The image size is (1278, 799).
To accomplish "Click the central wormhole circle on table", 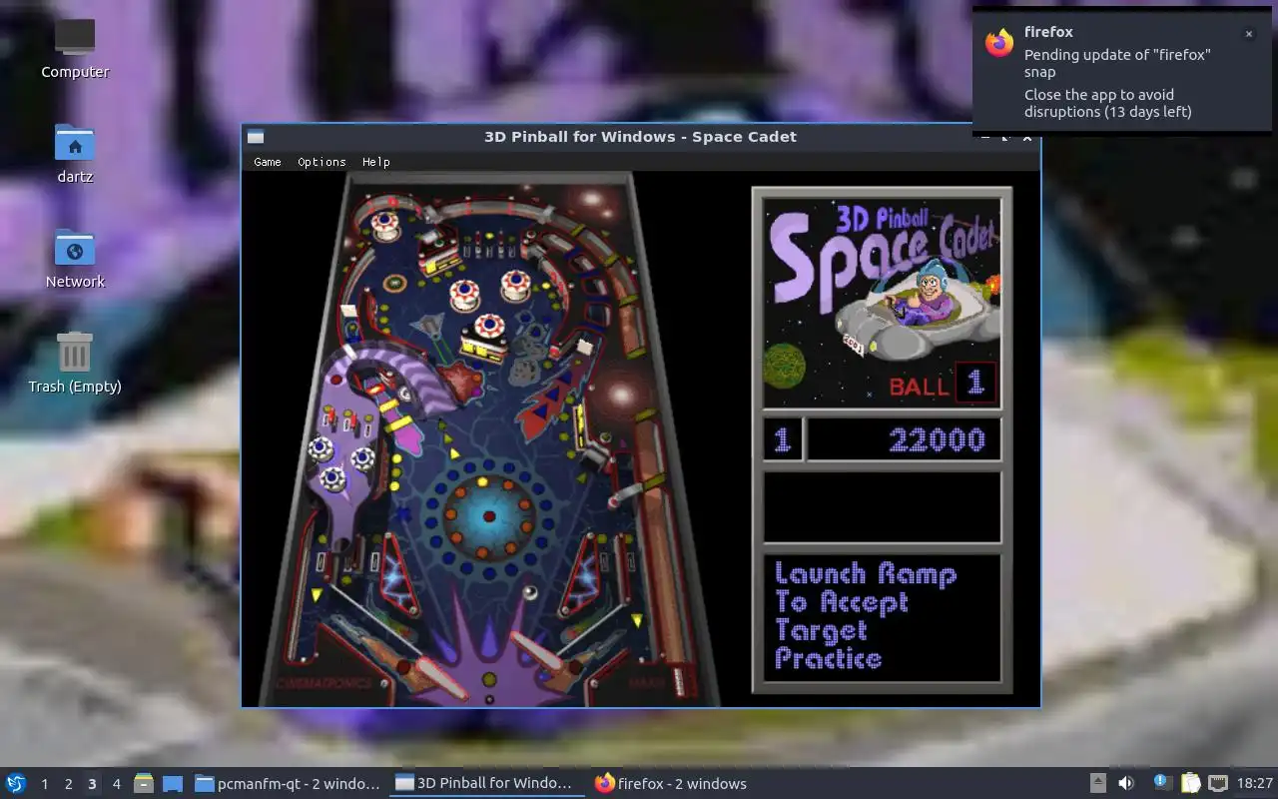I will (489, 516).
